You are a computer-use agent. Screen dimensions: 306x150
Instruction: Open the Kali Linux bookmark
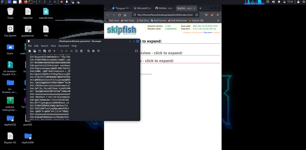(112, 21)
